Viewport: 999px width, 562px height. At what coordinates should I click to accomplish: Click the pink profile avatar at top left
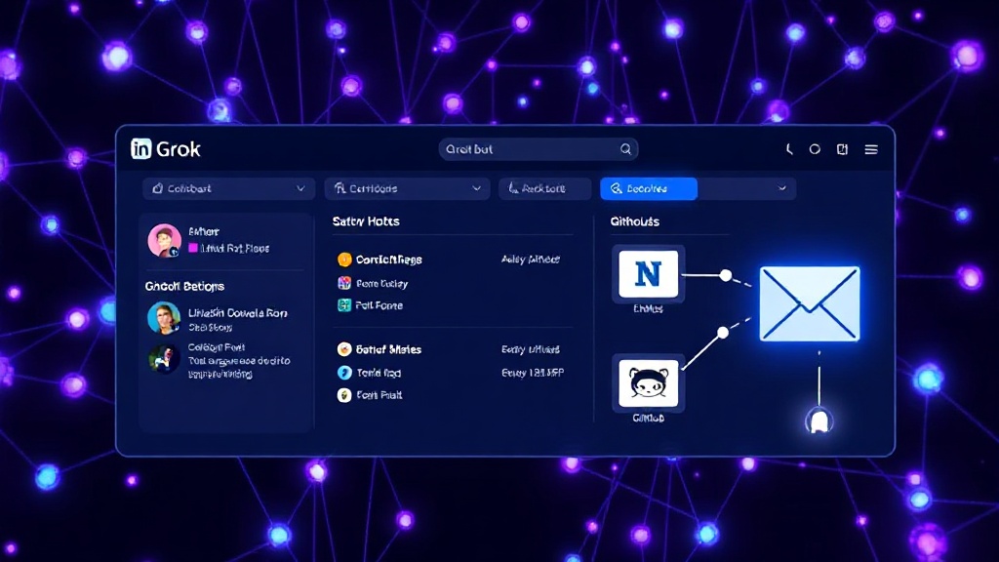click(x=164, y=240)
